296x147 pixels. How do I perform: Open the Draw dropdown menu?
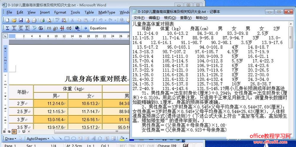click(x=10, y=139)
